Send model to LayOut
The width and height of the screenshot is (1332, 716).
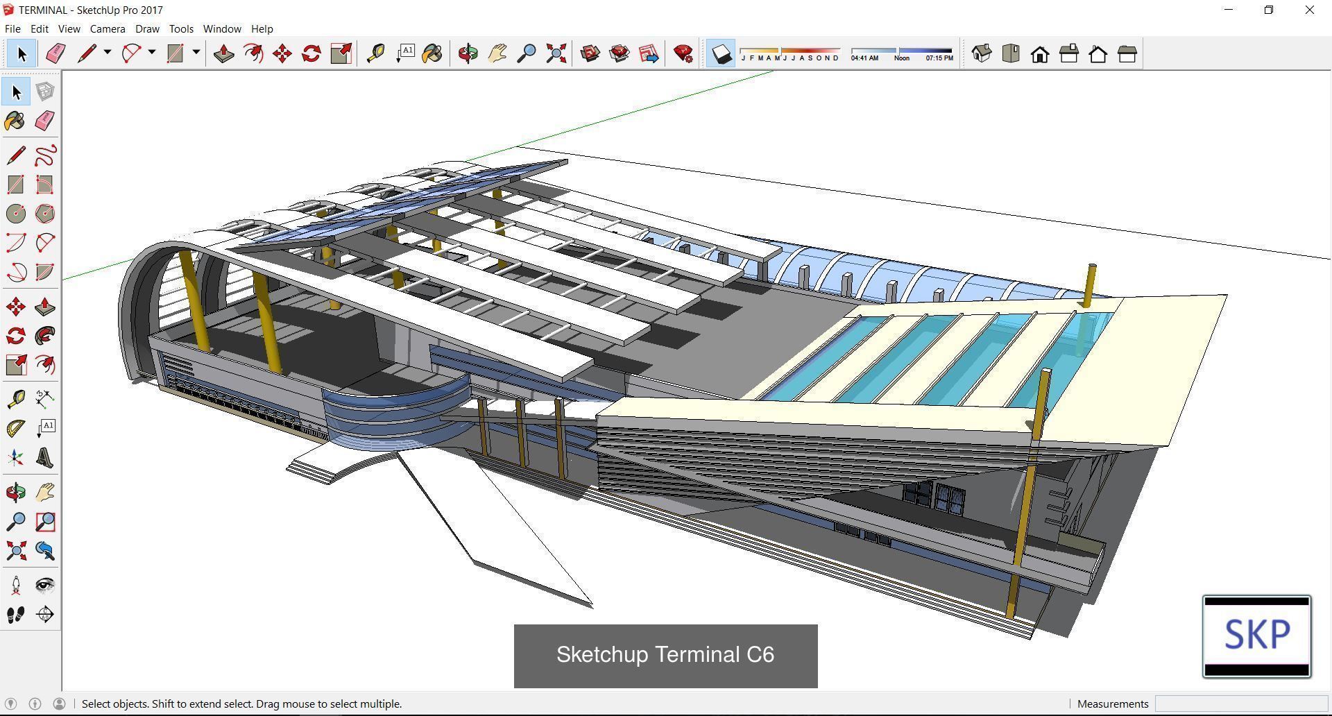pyautogui.click(x=649, y=53)
